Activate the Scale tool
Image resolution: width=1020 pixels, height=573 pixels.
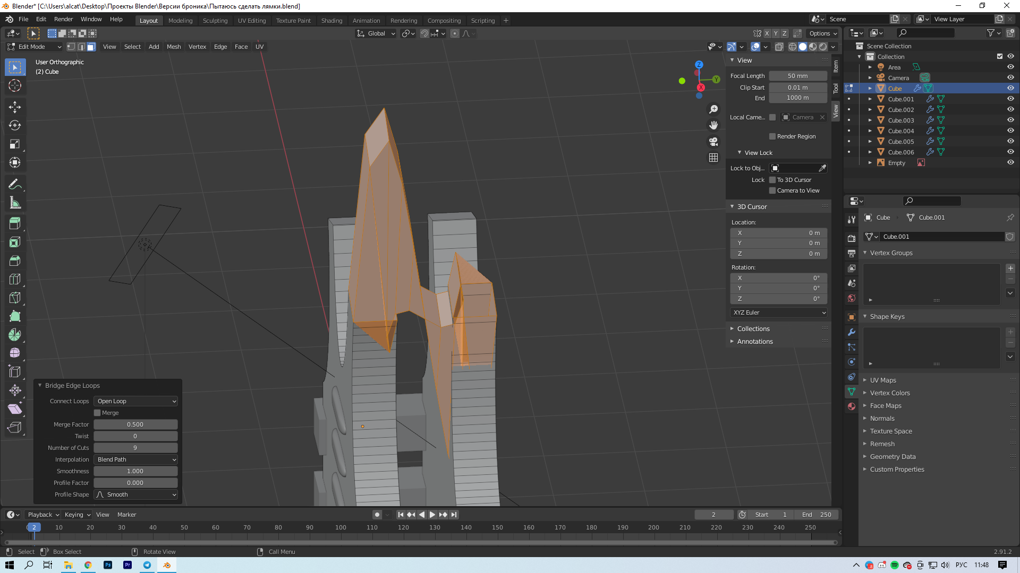tap(15, 144)
